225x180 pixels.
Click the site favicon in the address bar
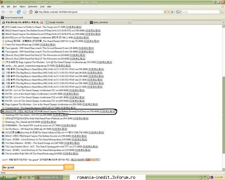[x=36, y=12]
